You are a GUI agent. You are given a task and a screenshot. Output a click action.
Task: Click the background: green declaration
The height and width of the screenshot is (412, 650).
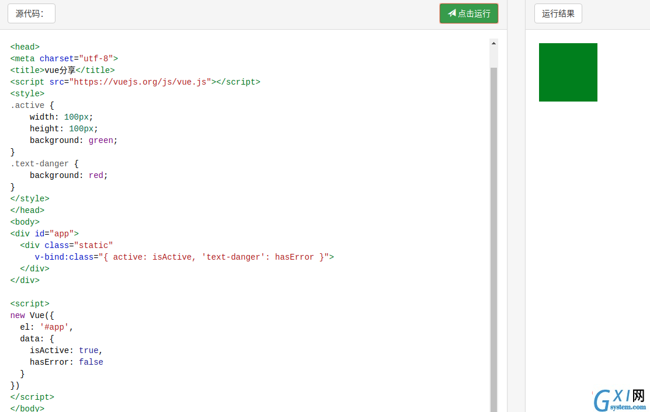coord(74,141)
